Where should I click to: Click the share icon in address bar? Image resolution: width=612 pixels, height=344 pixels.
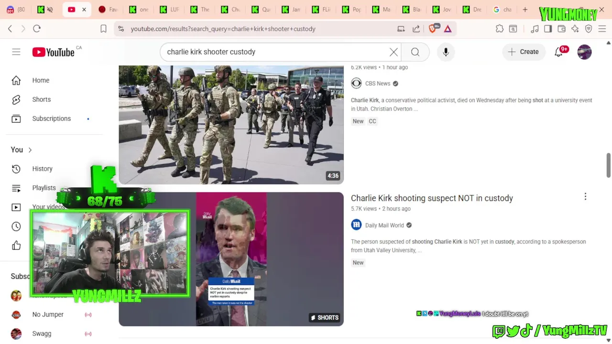tap(416, 29)
